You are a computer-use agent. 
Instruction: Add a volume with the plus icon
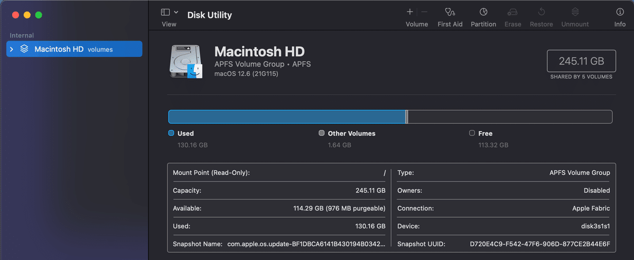pyautogui.click(x=410, y=12)
